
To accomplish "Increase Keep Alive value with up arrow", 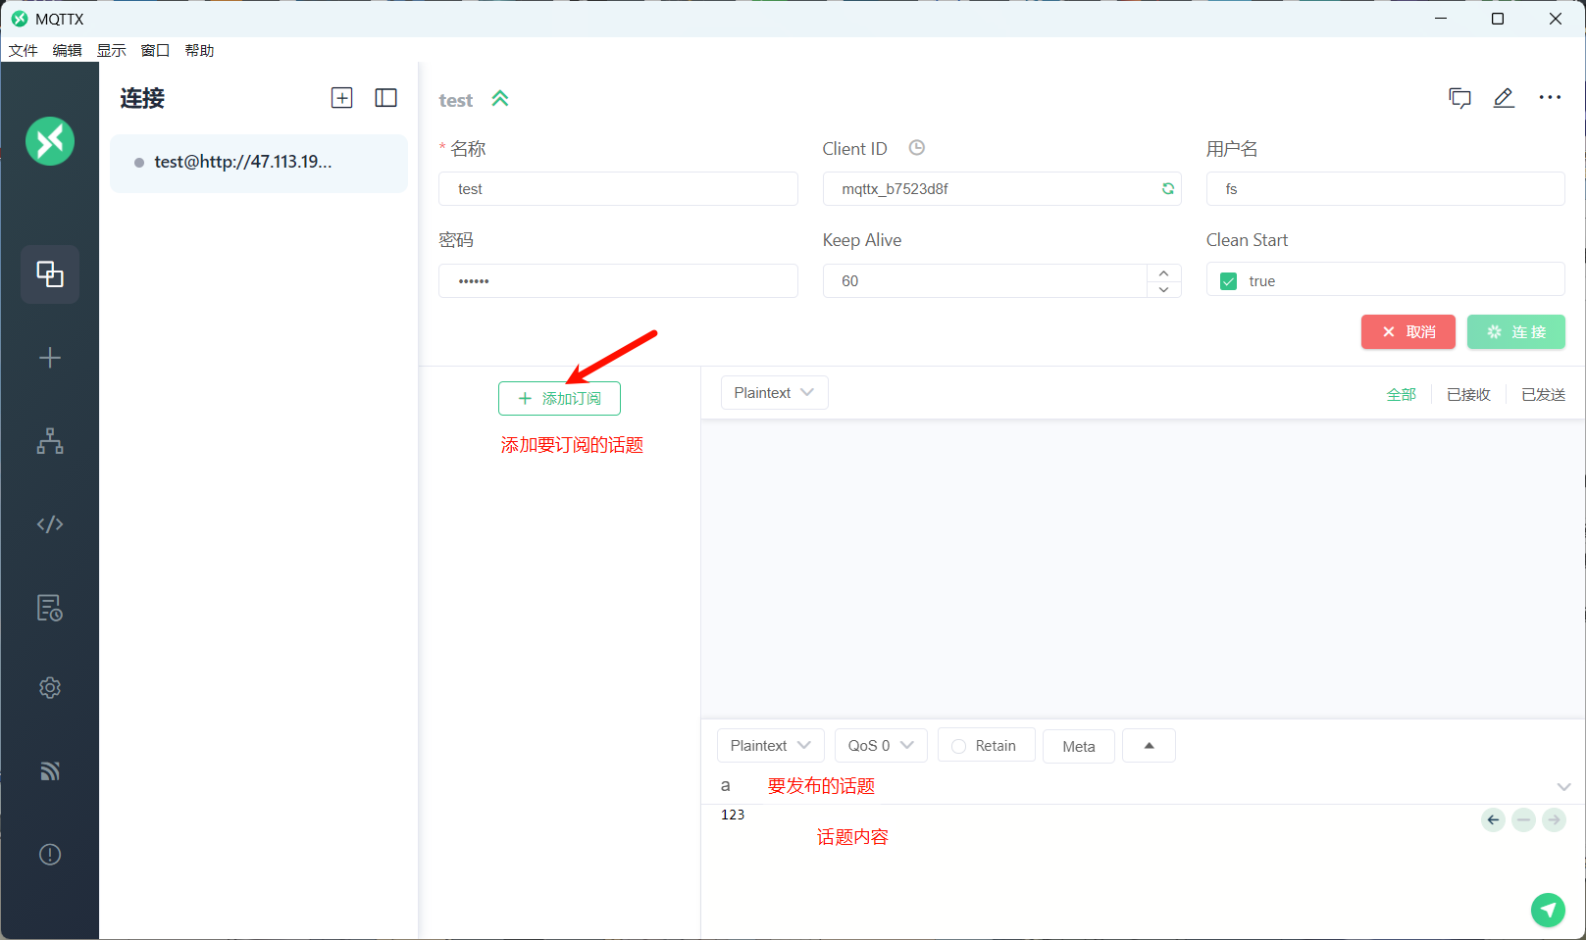I will coord(1163,273).
